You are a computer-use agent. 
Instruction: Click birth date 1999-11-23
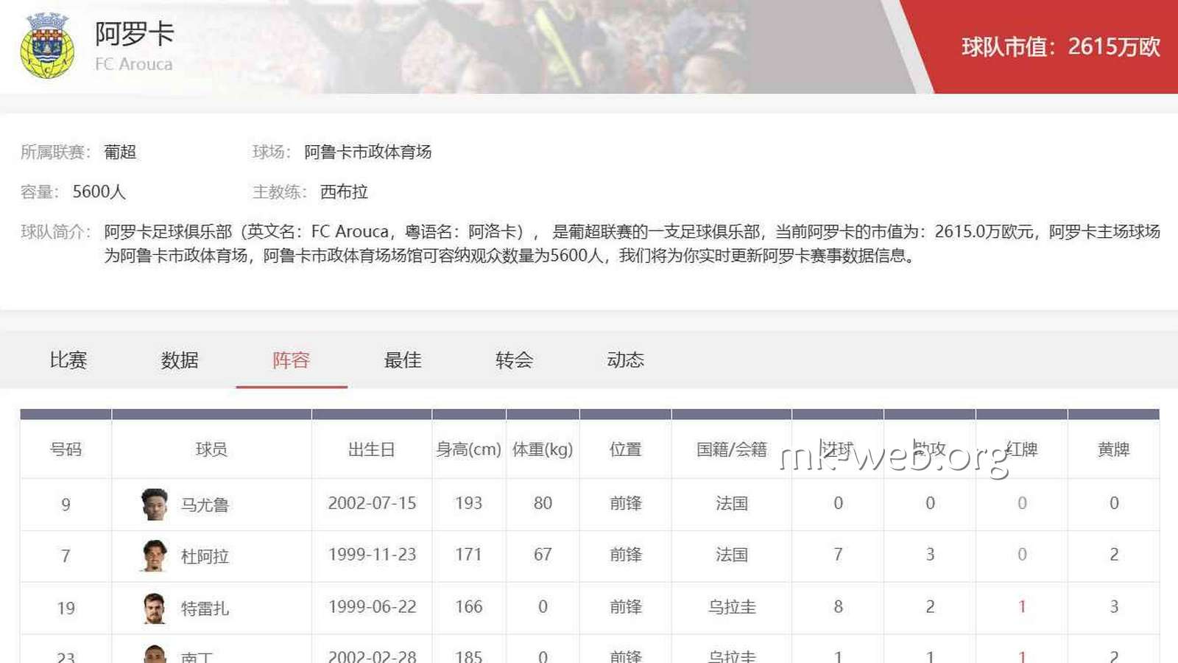point(372,555)
